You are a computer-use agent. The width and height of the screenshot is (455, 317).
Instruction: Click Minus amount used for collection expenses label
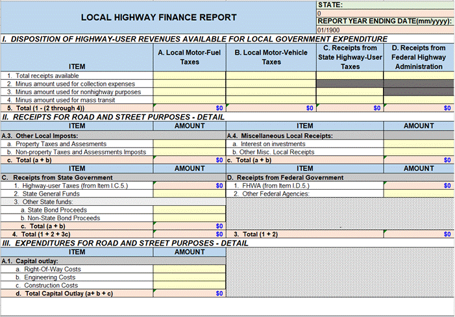(71, 84)
